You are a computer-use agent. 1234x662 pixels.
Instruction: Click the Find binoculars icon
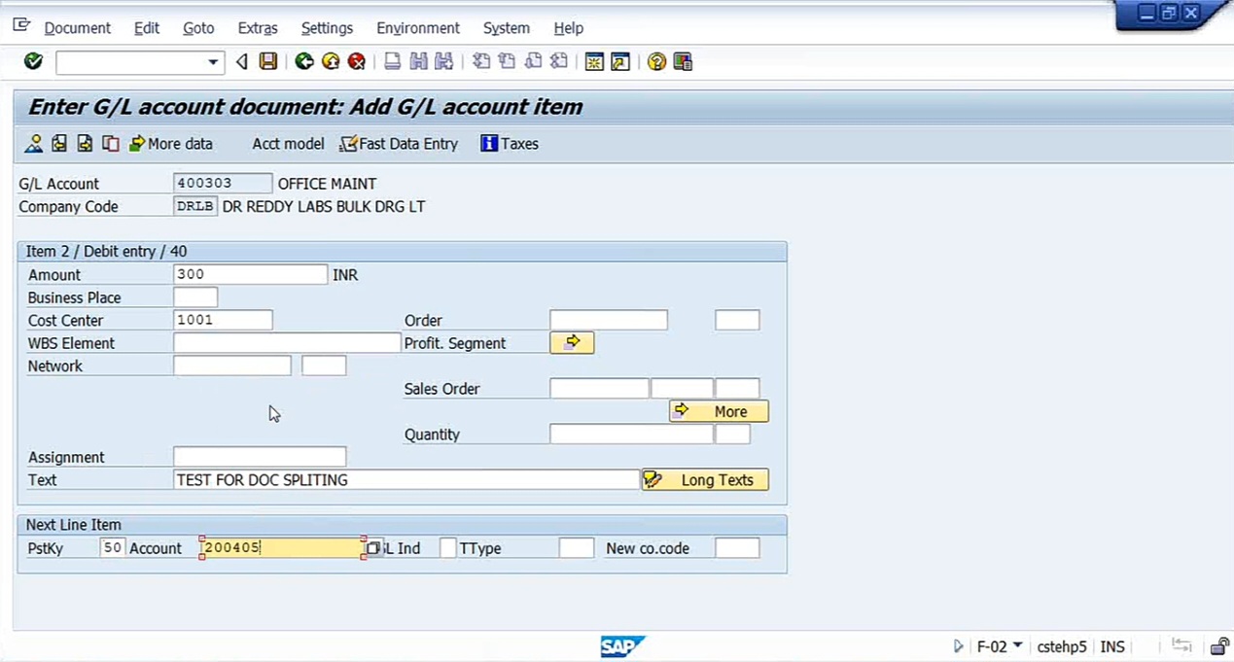(418, 62)
